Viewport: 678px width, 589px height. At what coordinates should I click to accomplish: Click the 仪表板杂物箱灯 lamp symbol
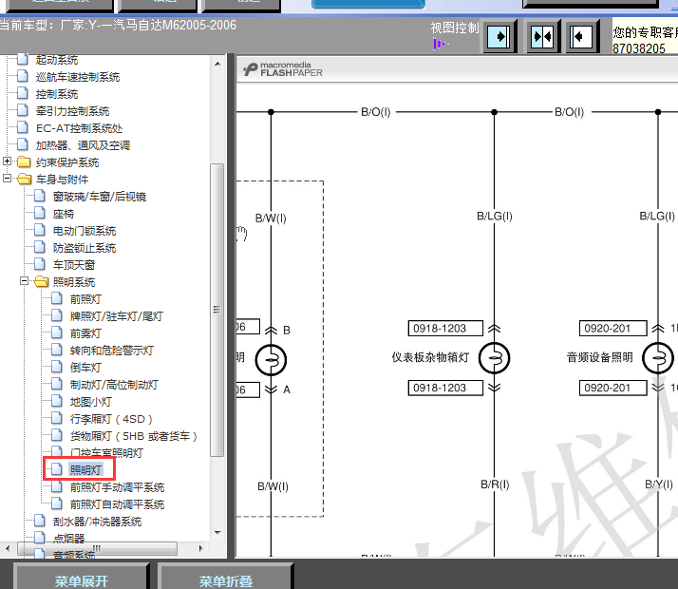[x=494, y=358]
